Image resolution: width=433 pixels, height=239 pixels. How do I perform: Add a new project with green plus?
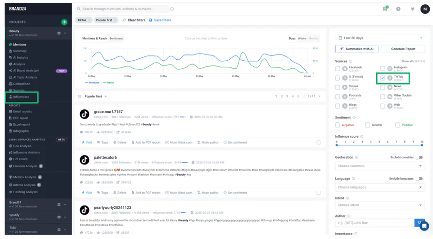64,22
